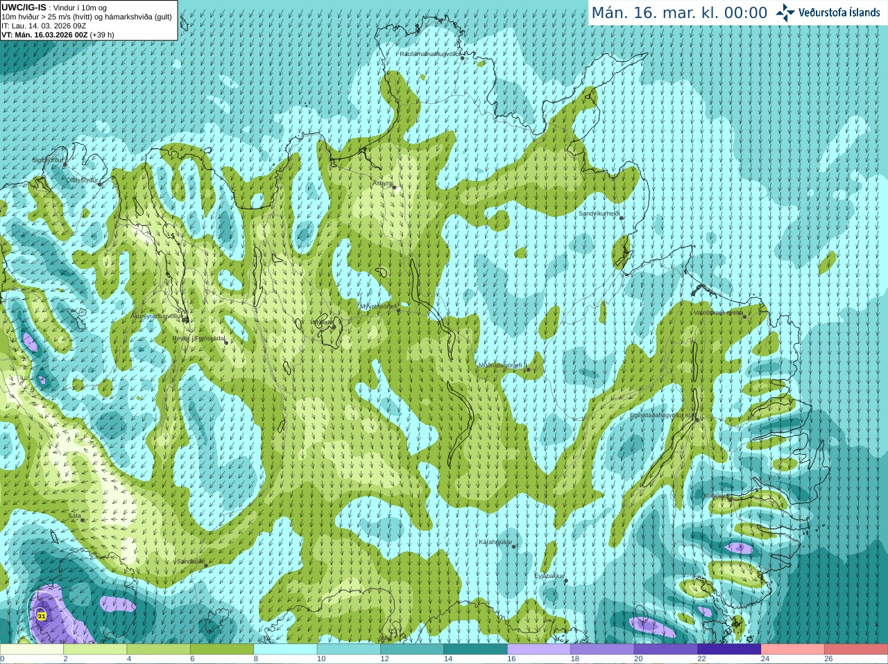
Task: Click the '10m hviður > 25 m/s' legend line
Action: coord(87,17)
